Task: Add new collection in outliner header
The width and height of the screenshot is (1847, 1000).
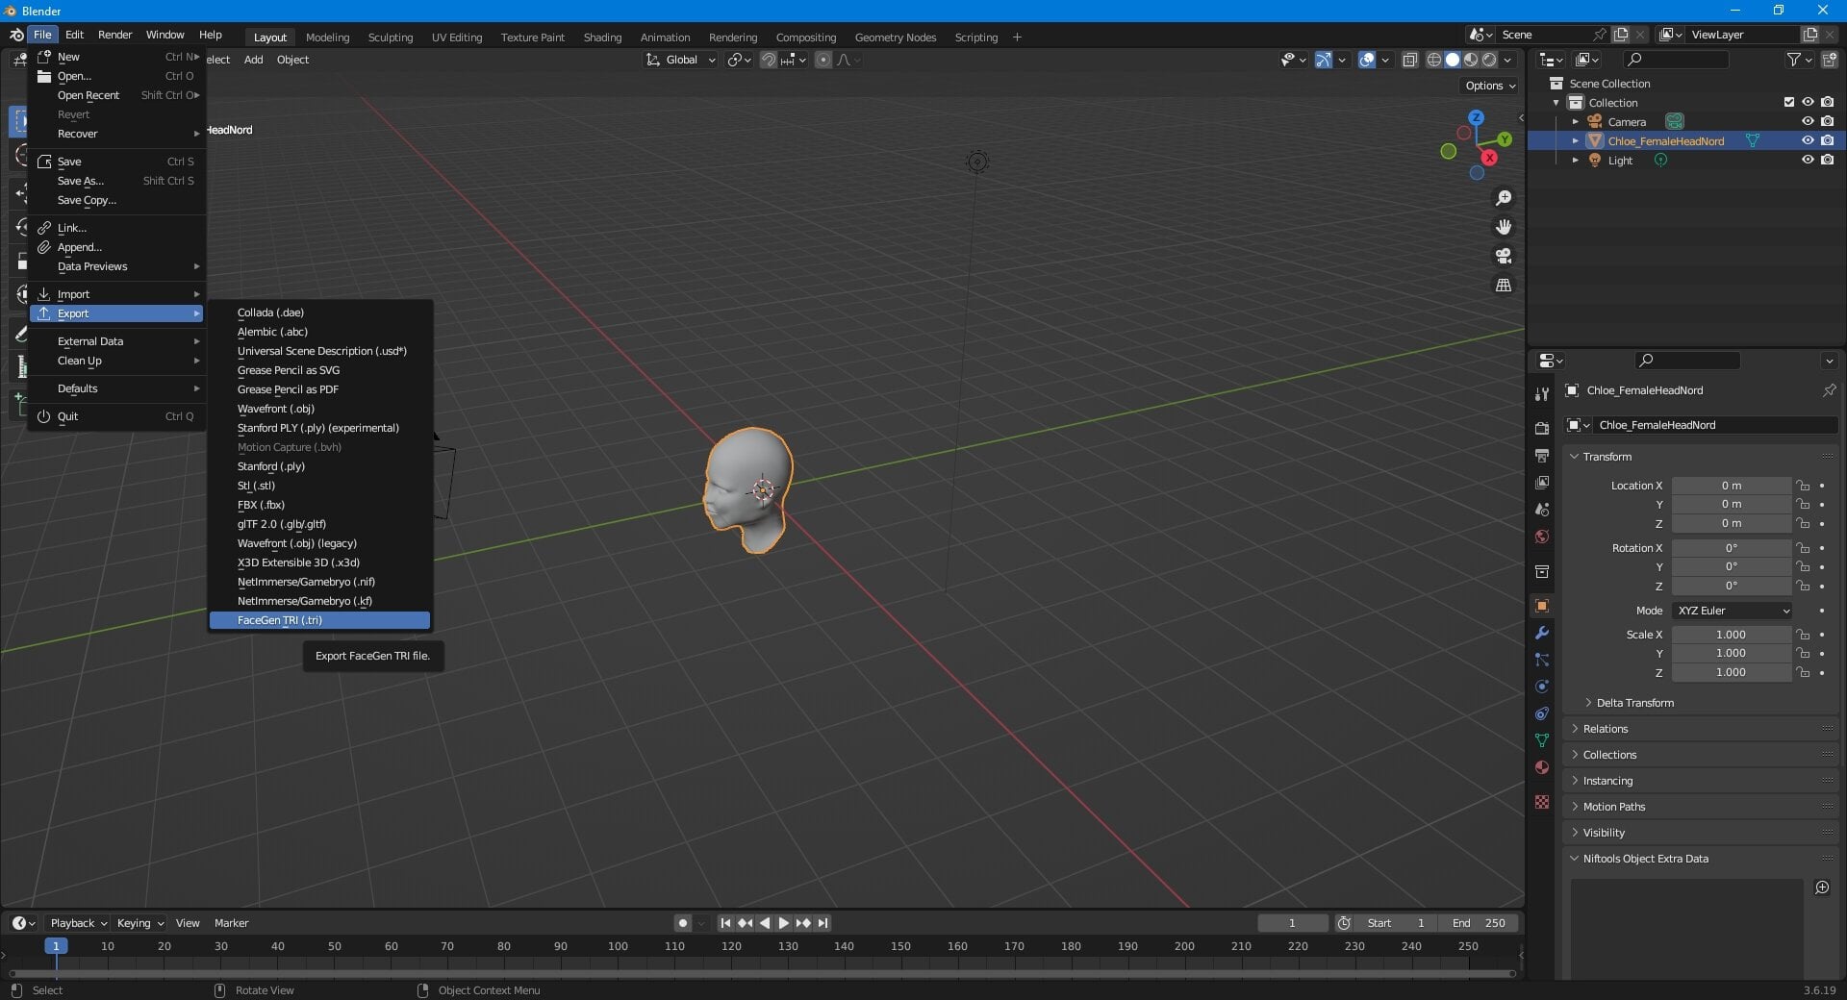Action: pos(1830,60)
